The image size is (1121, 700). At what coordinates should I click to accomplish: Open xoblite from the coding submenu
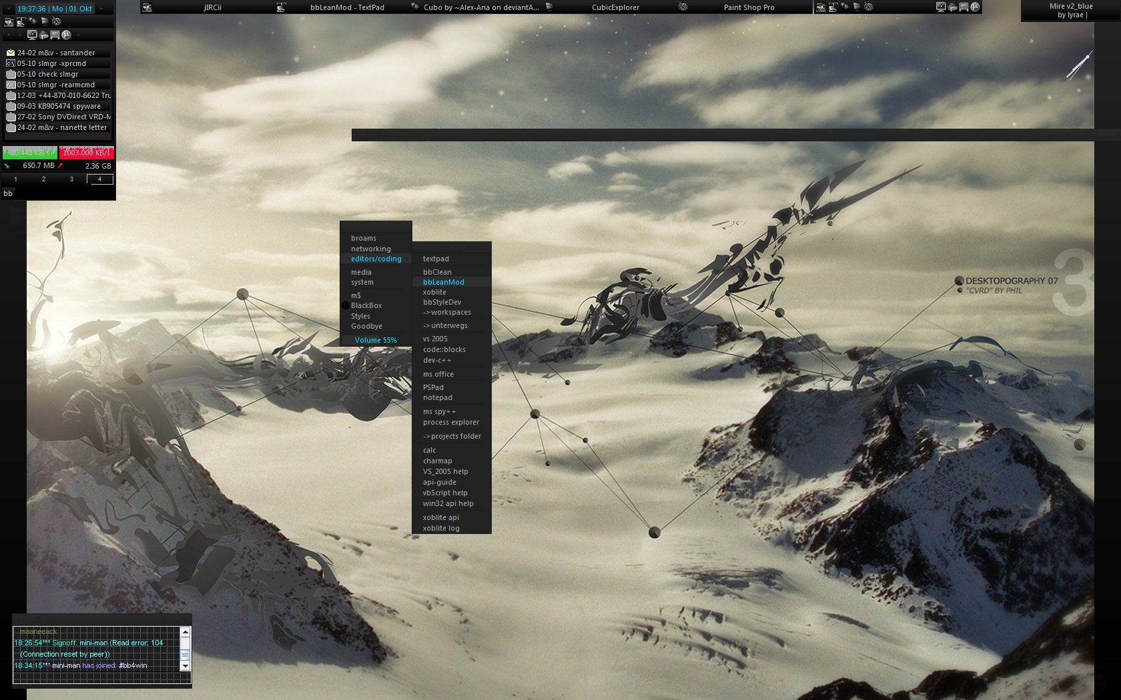[452, 292]
